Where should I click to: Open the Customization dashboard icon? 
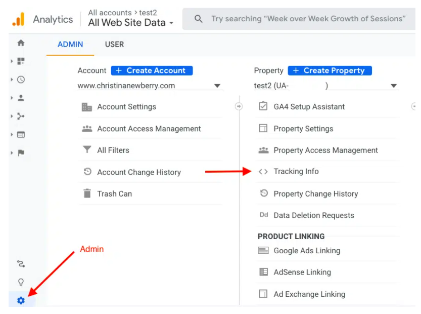point(21,61)
